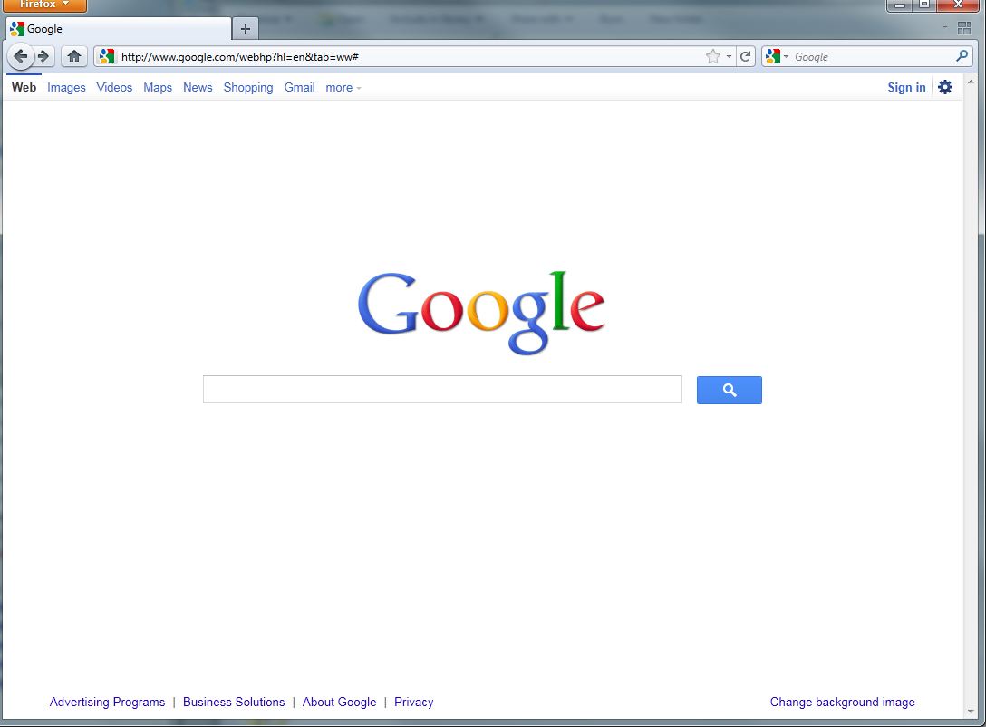Open Business Solutions link
This screenshot has width=986, height=727.
pos(234,702)
